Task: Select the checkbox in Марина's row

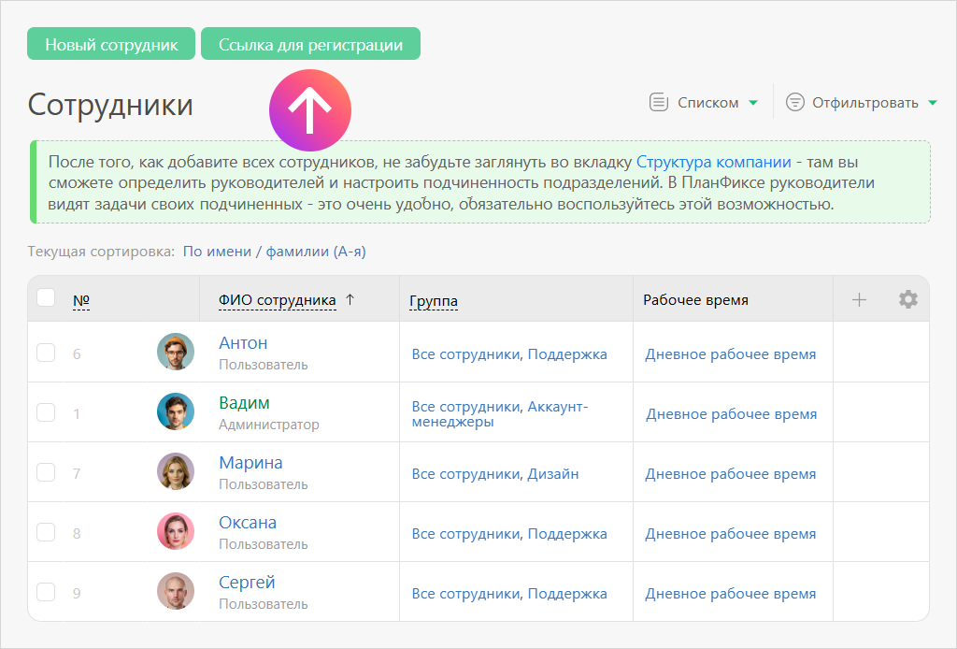Action: point(46,472)
